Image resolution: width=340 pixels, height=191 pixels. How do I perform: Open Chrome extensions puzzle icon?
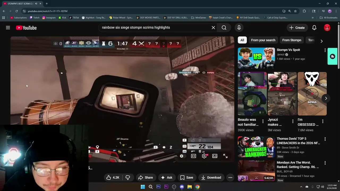click(304, 11)
